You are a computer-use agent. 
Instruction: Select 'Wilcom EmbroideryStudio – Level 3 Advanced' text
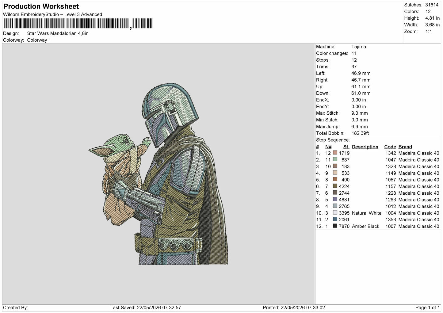point(52,14)
